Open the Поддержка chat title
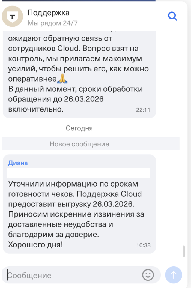The height and width of the screenshot is (288, 191). 49,13
